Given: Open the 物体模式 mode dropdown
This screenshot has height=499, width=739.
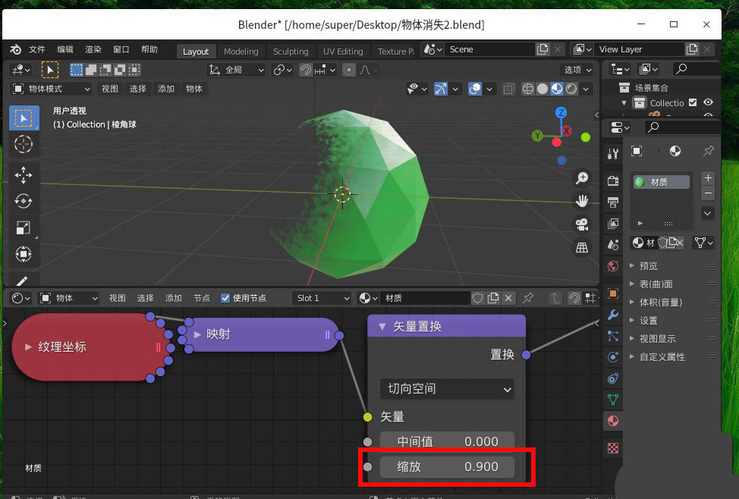Looking at the screenshot, I should pos(52,89).
